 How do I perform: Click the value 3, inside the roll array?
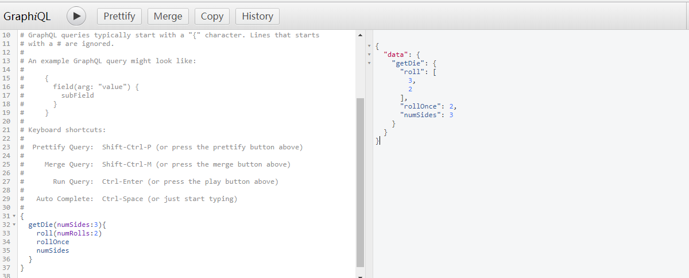pyautogui.click(x=412, y=80)
